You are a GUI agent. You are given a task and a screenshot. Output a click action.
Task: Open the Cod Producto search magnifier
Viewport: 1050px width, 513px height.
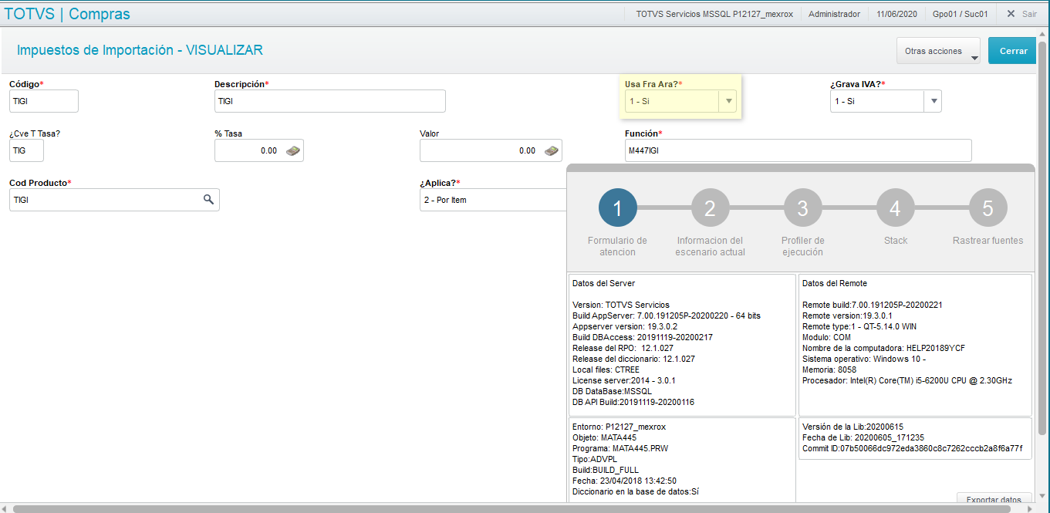coord(208,200)
